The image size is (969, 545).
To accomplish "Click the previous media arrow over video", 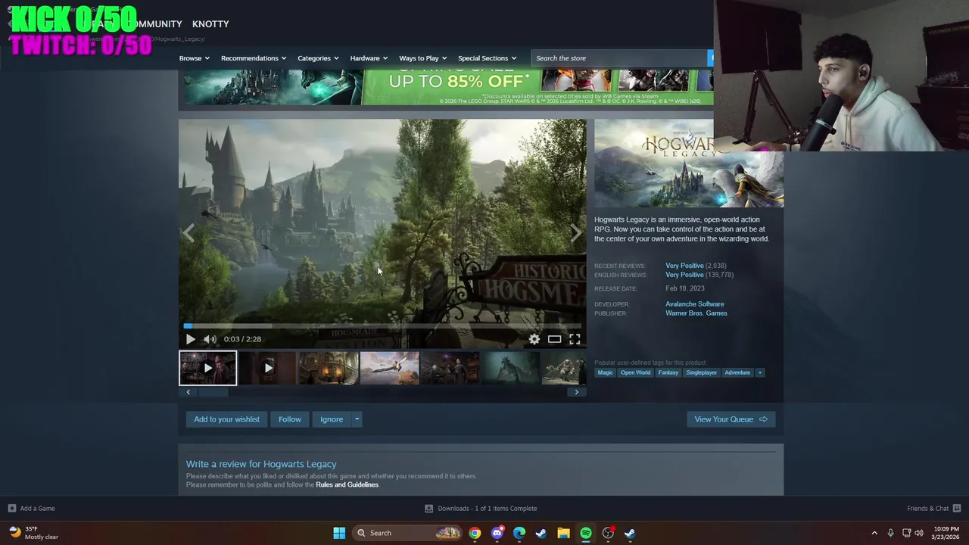I will pyautogui.click(x=189, y=233).
